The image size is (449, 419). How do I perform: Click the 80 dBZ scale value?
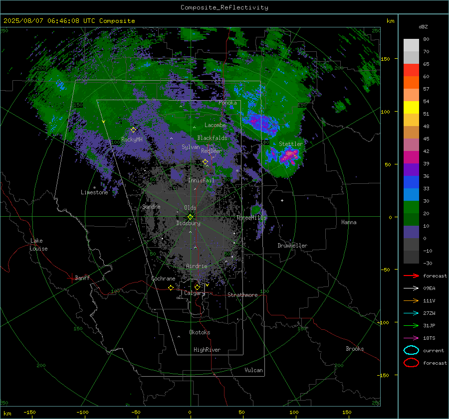tap(426, 39)
